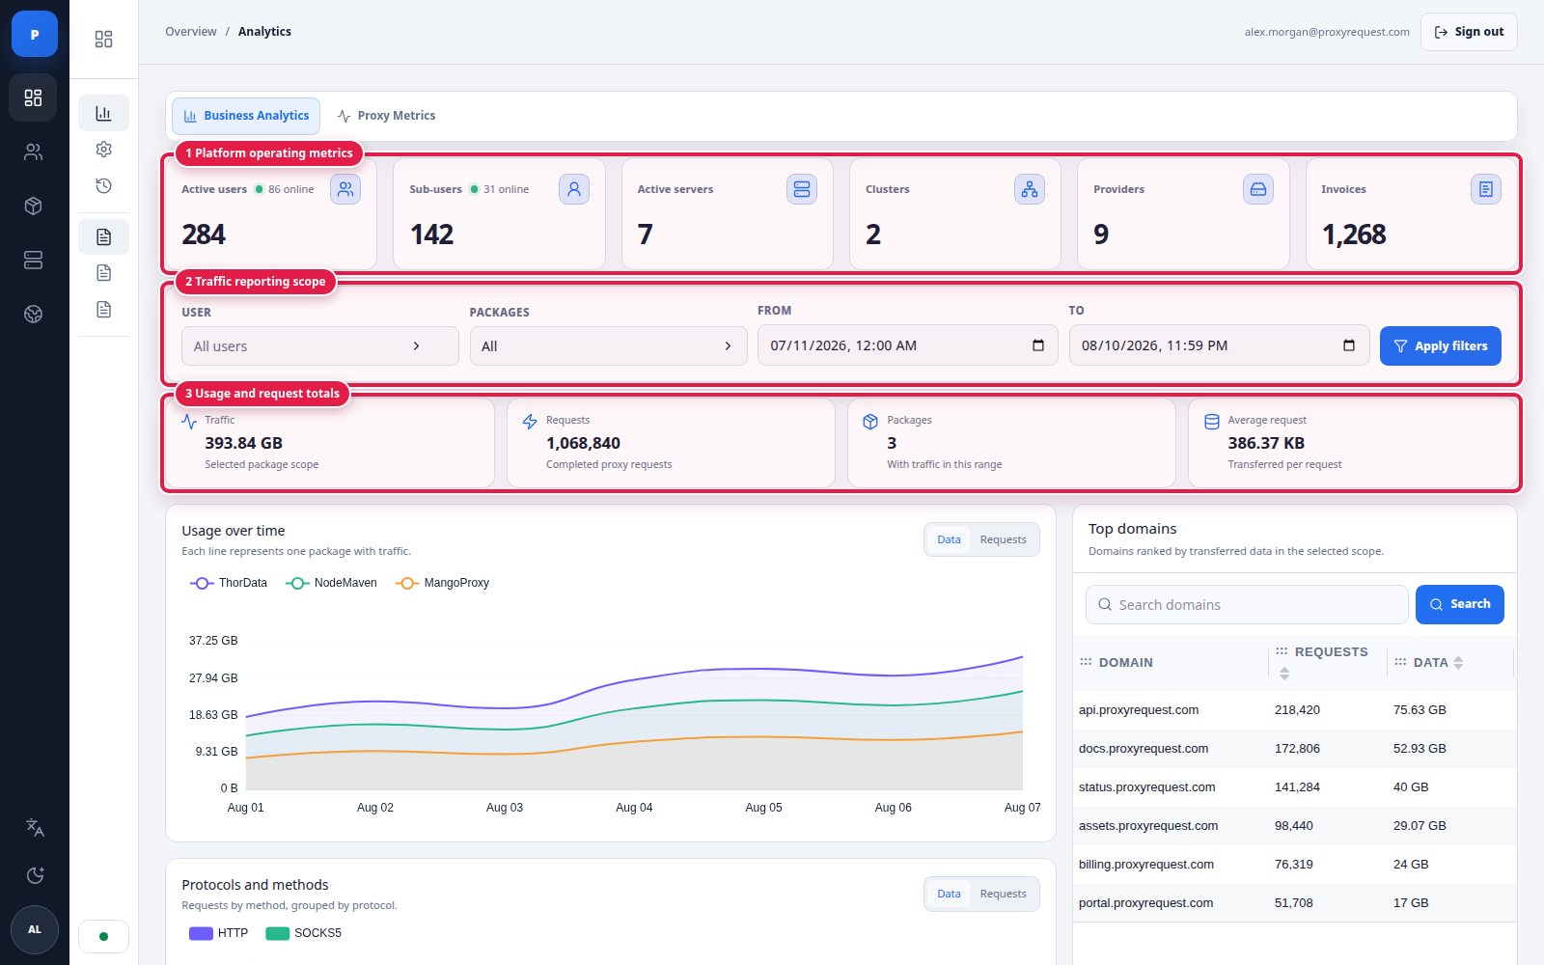The image size is (1544, 965).
Task: Expand the All users dropdown
Action: [x=319, y=346]
